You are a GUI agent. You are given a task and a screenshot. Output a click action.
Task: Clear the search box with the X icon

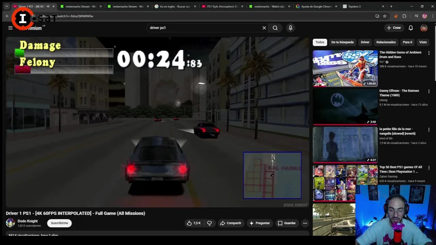pos(264,28)
